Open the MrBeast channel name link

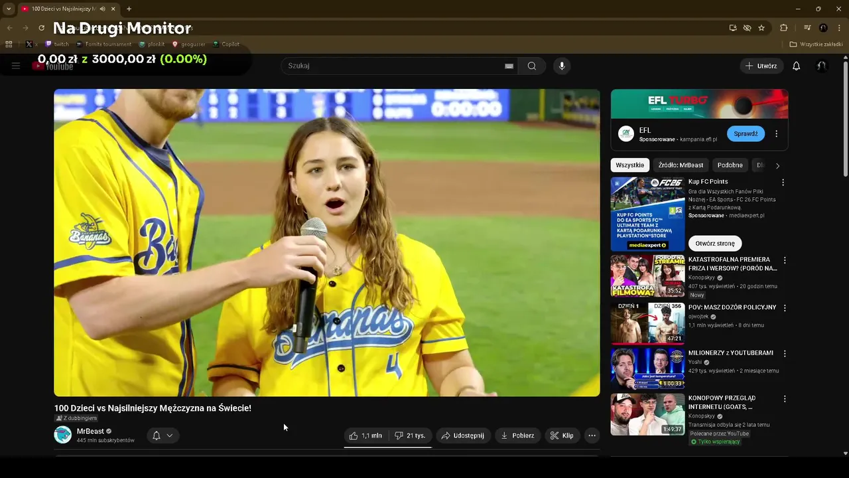90,432
